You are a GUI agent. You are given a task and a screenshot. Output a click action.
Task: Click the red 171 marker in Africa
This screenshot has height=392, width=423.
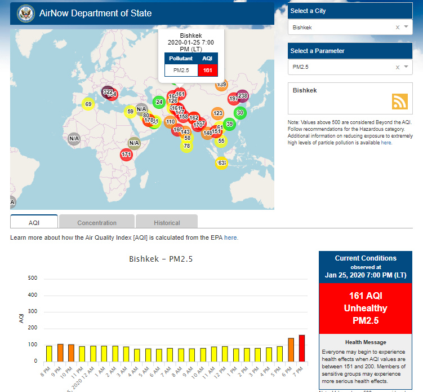coord(127,155)
